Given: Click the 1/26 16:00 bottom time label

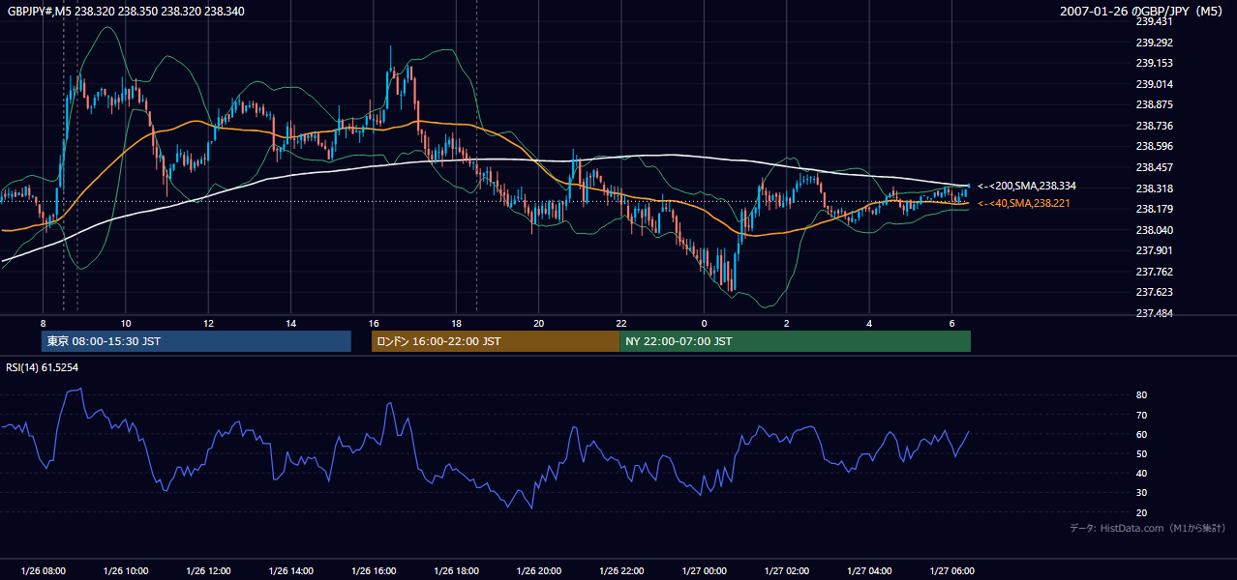Looking at the screenshot, I should [374, 571].
